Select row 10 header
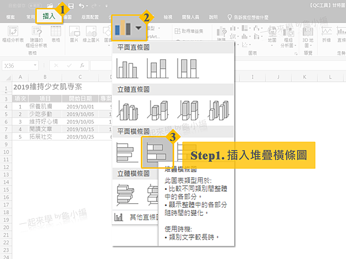 click(6, 152)
